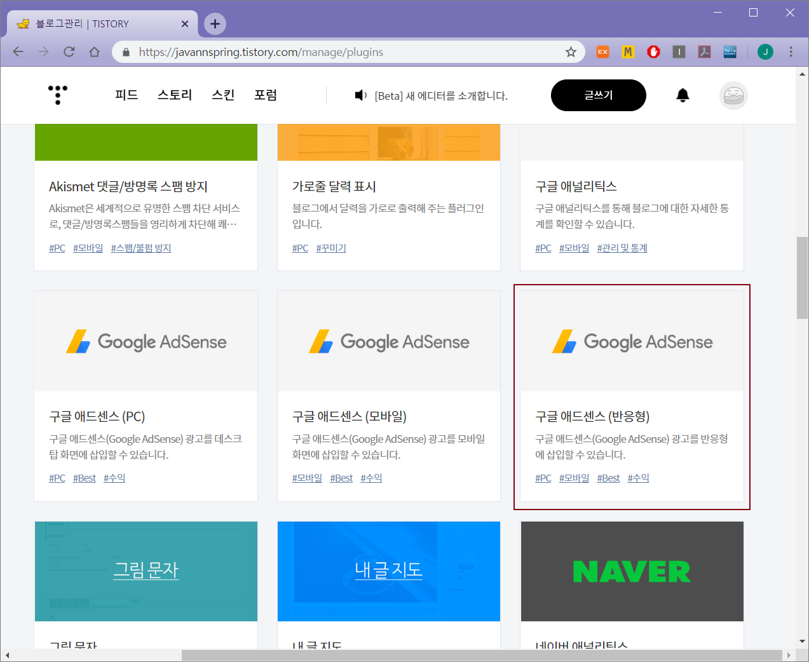The image size is (809, 662).
Task: Bookmark this page with the star icon
Action: pos(571,52)
